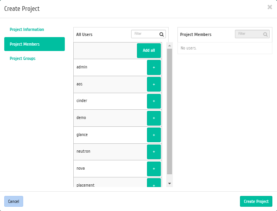
Task: Select the Project Members tab
Action: [34, 44]
